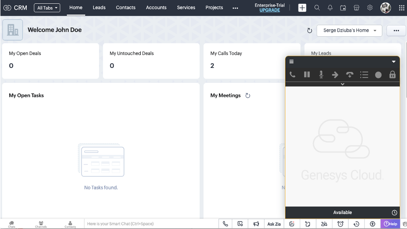Open Ask Zia assistant
This screenshot has width=407, height=229.
[x=274, y=224]
